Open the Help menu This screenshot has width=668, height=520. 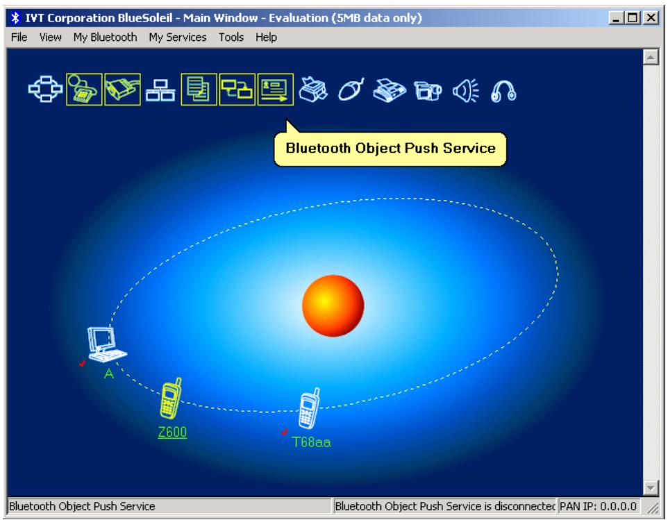click(x=266, y=37)
